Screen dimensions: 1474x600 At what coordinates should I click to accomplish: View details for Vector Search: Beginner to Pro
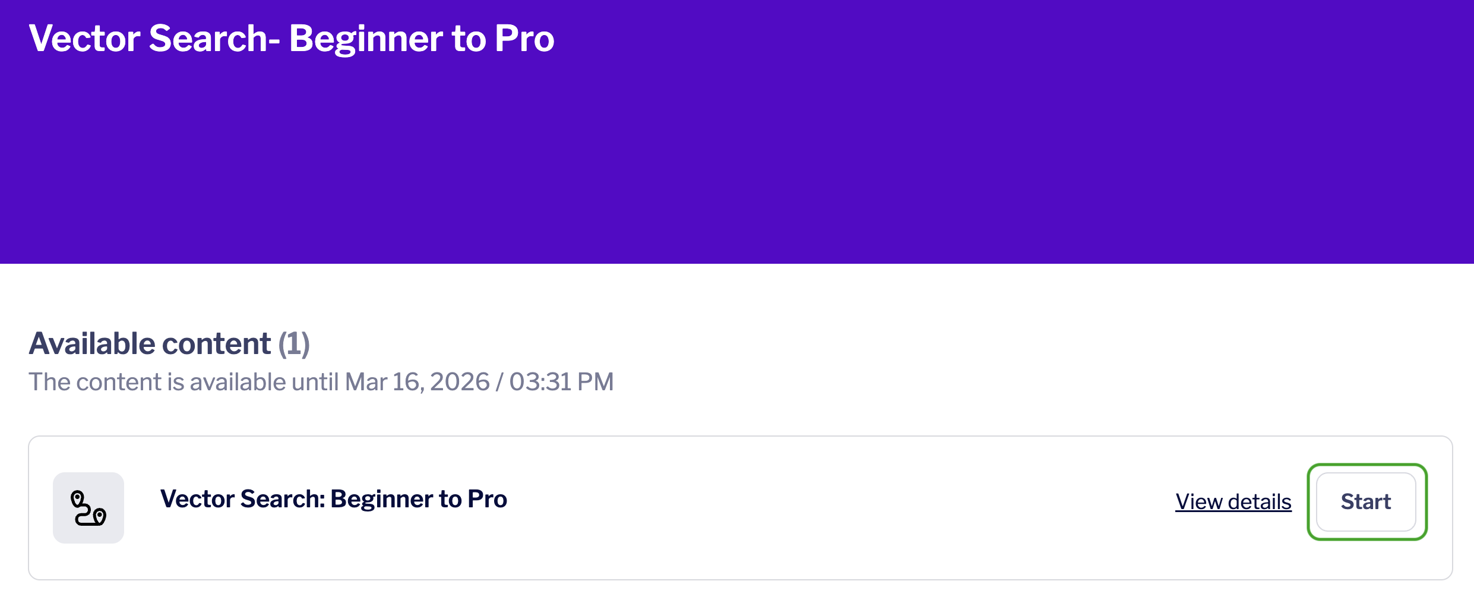click(x=1233, y=502)
